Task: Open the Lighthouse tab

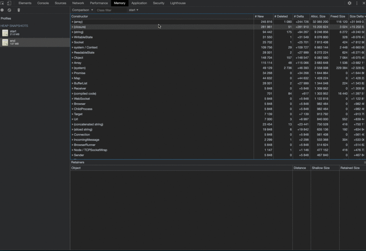Action: [x=178, y=3]
